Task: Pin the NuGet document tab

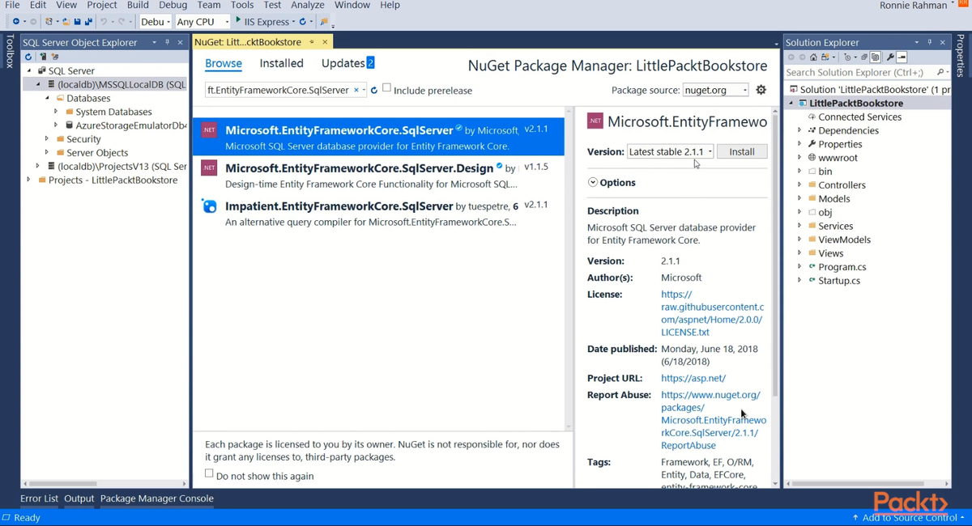Action: point(312,42)
